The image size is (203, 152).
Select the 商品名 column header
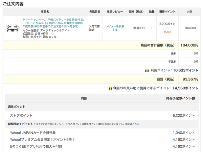45,12
